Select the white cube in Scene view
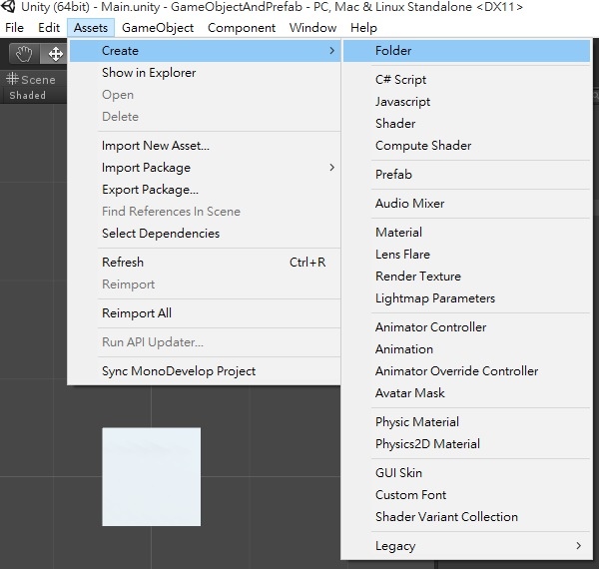This screenshot has width=599, height=569. click(x=152, y=477)
